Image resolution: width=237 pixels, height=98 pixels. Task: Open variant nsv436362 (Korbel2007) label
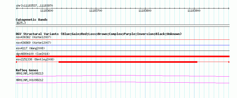point(34,37)
